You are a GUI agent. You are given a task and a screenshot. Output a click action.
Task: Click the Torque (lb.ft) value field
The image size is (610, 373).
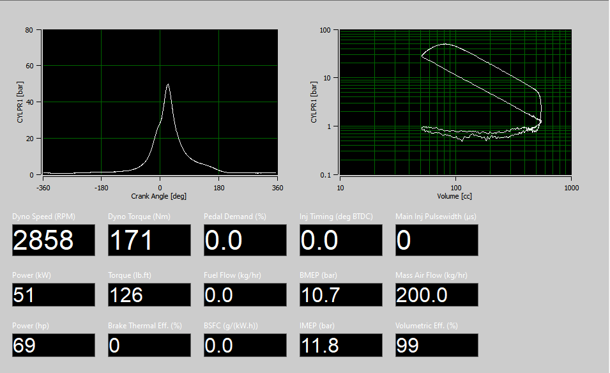point(149,294)
